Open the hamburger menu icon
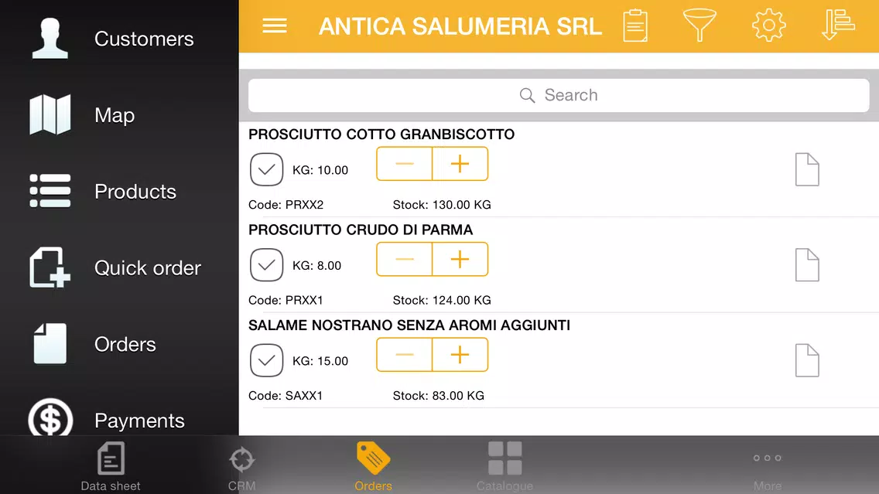Viewport: 879px width, 494px height. point(275,26)
